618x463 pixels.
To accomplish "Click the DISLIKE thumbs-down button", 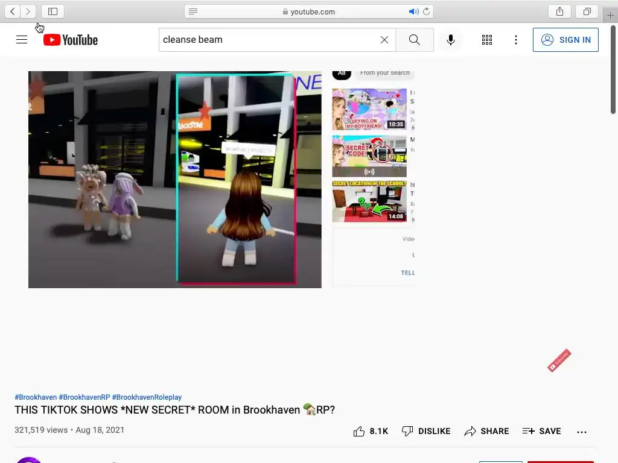I will coord(426,432).
